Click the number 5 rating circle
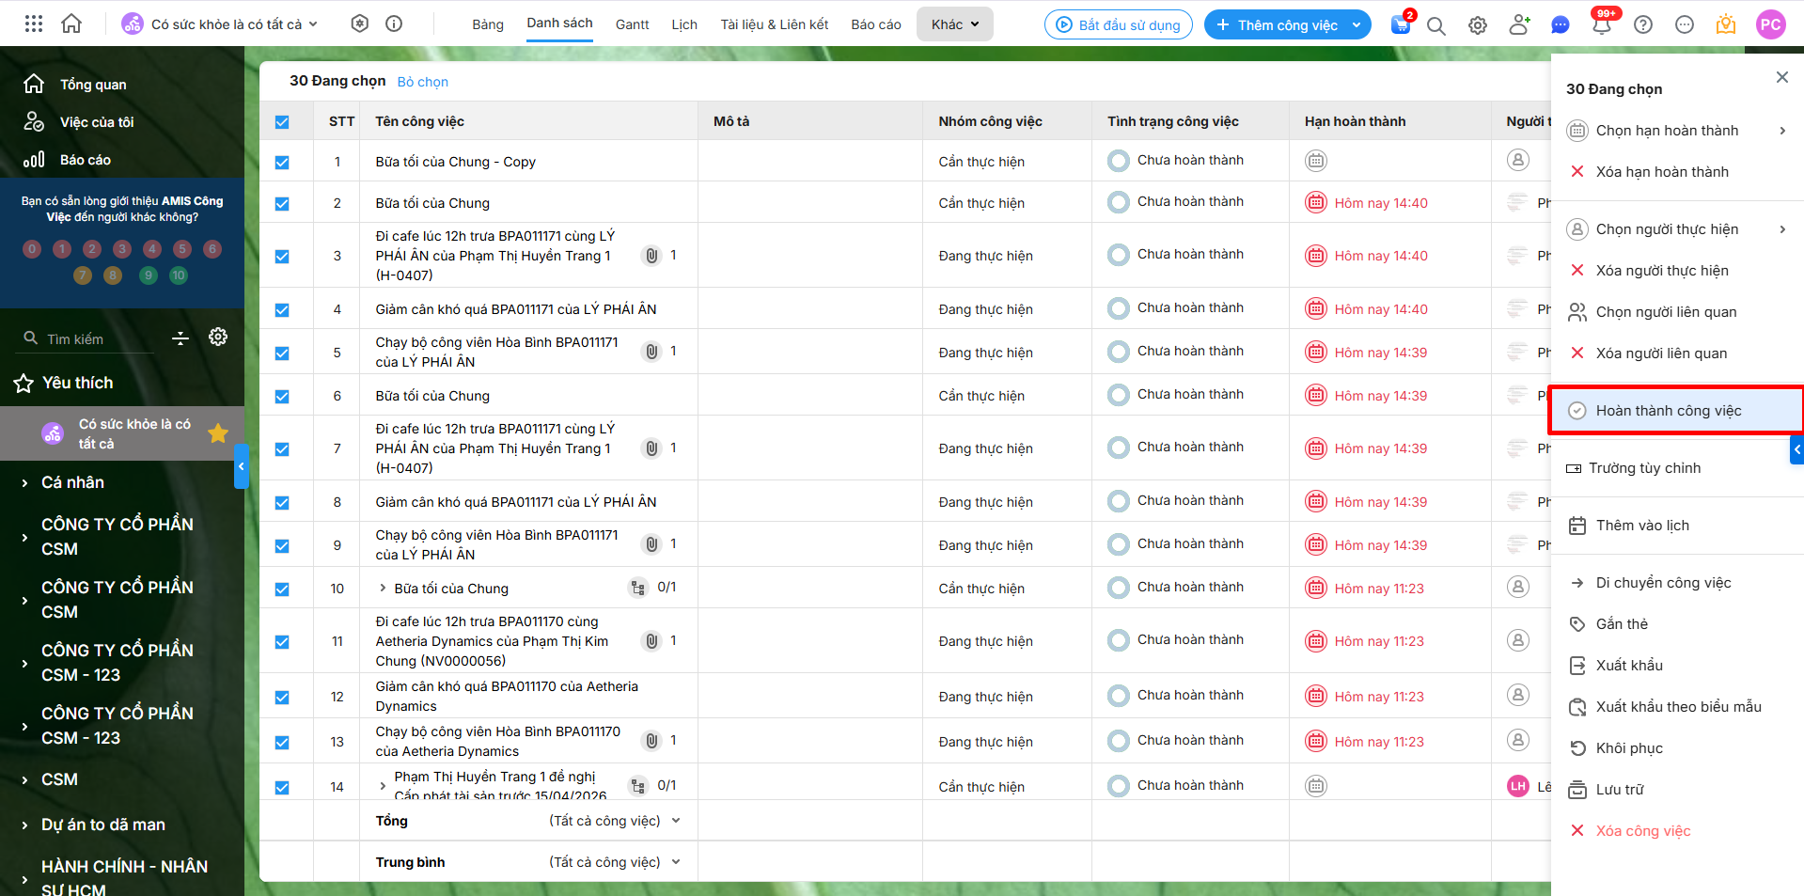The width and height of the screenshot is (1804, 896). [x=182, y=249]
